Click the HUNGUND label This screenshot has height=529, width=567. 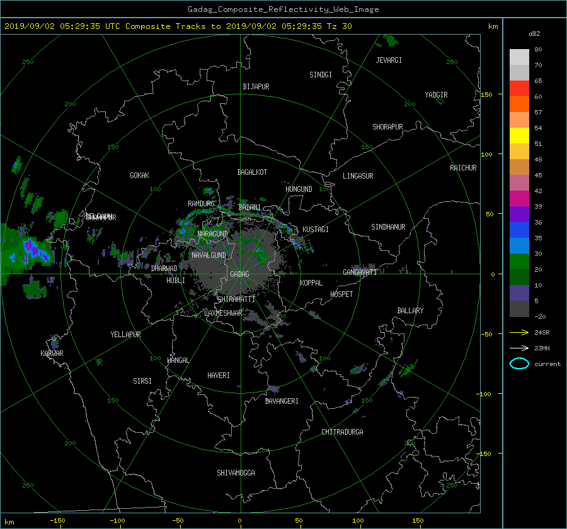click(x=299, y=189)
